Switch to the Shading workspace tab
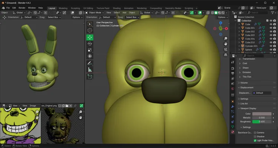This screenshot has width=278, height=148. pyautogui.click(x=117, y=8)
